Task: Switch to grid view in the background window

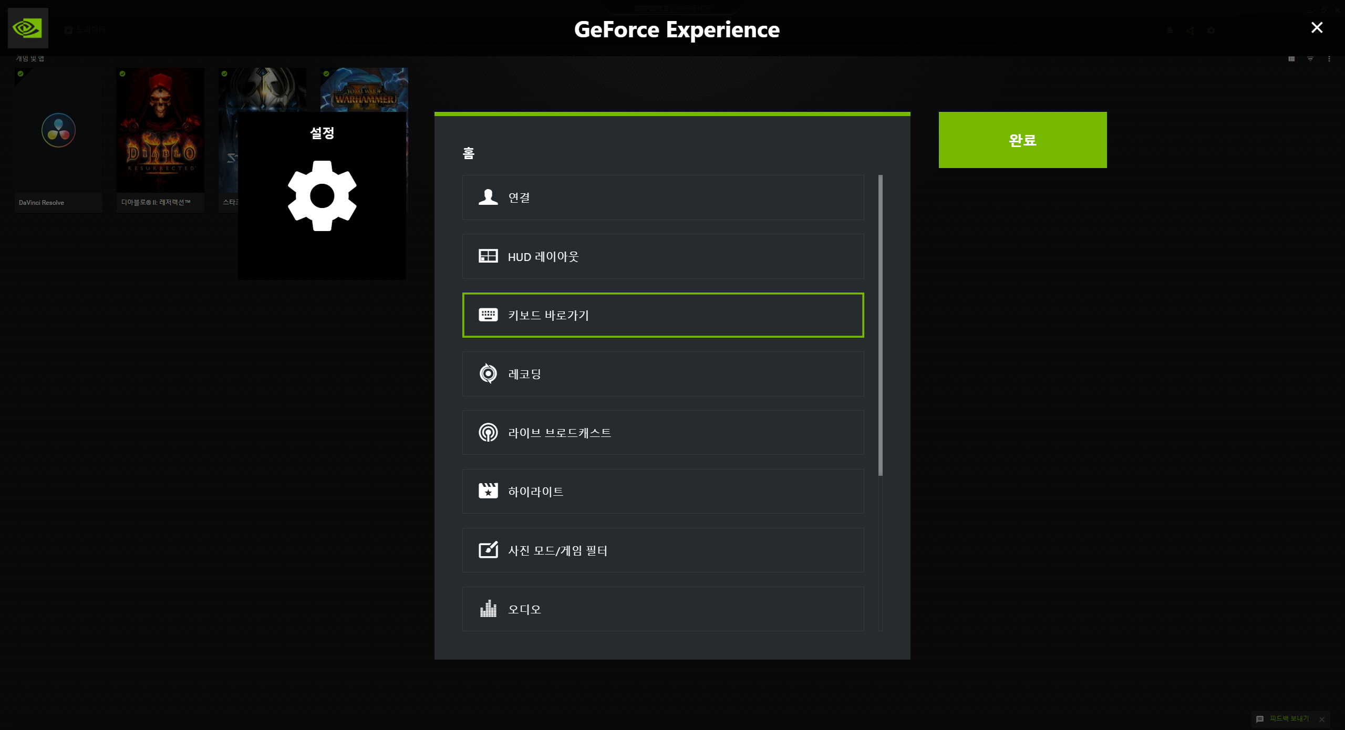Action: coord(1291,59)
